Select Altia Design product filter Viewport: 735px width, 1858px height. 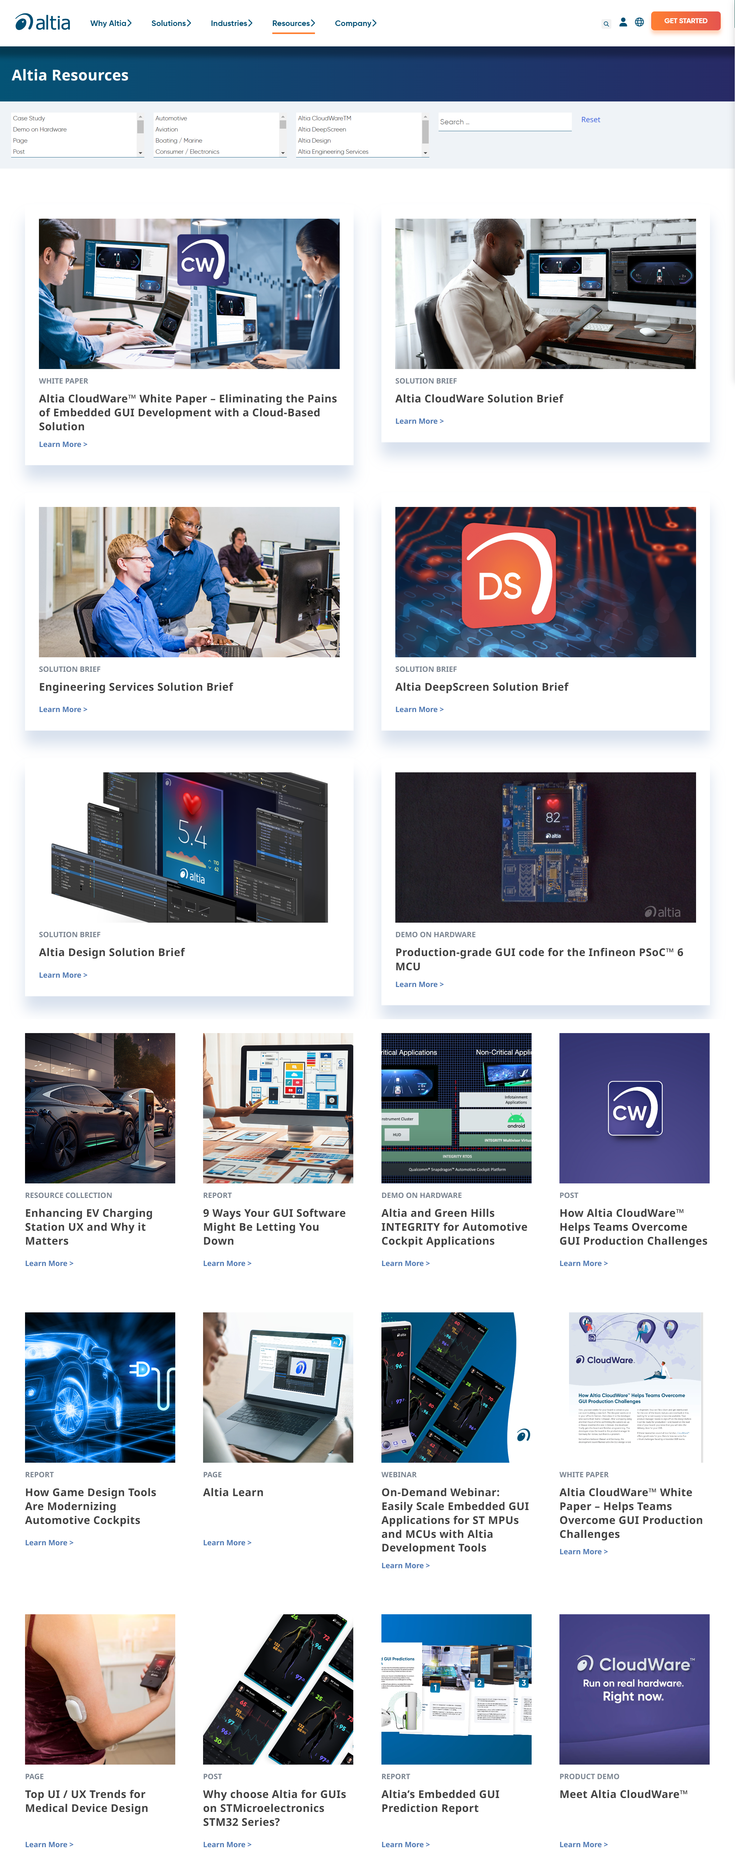point(359,141)
